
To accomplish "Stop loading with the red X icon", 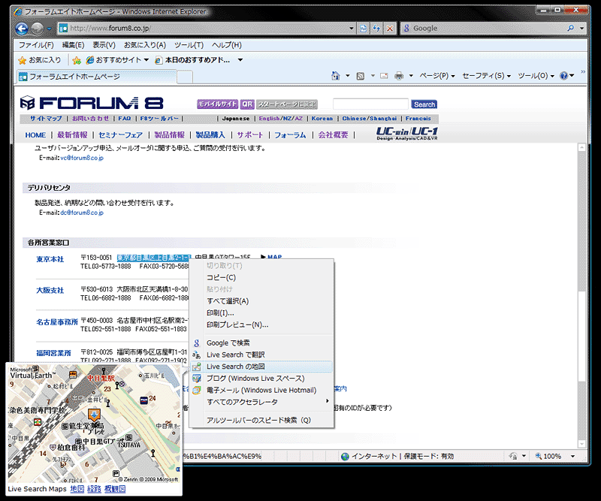I will (x=390, y=29).
